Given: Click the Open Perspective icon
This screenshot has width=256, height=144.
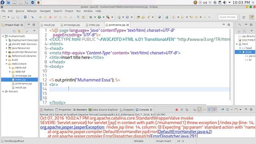Looking at the screenshot, I should 244,17.
